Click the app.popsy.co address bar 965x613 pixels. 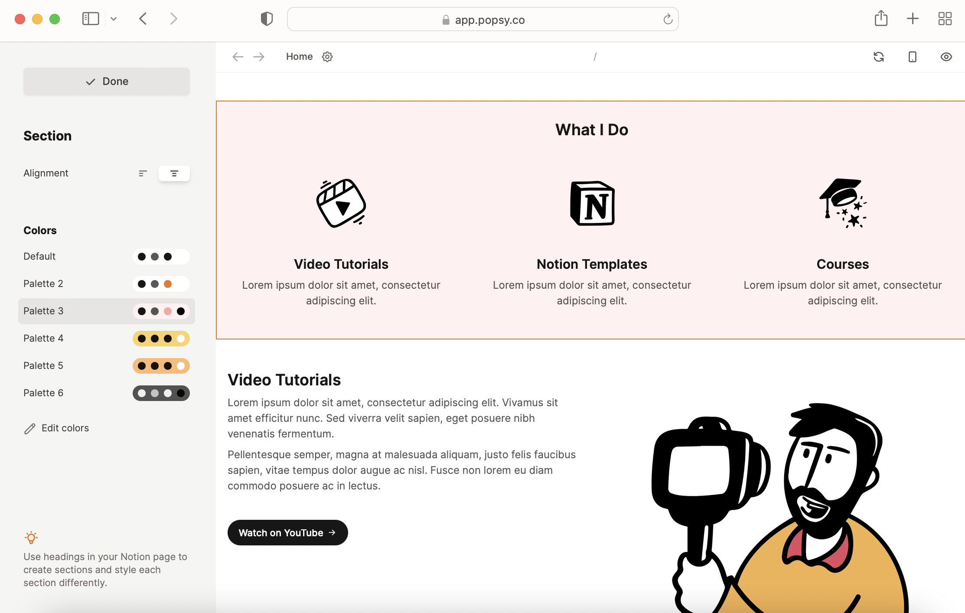[x=482, y=20]
